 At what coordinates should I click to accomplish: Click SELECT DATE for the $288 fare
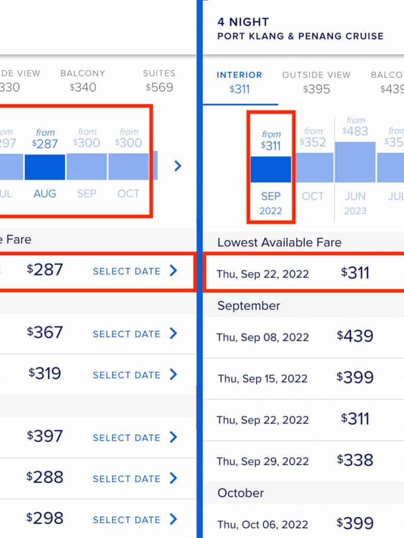coord(127,479)
